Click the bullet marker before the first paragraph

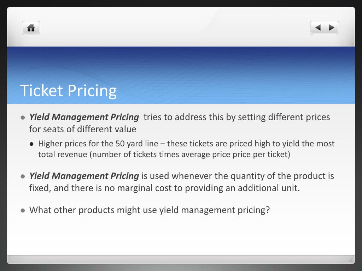[23, 118]
